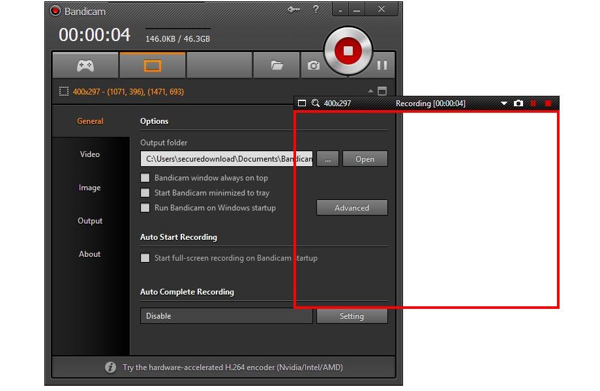Collapse panel with small up arrow
Screen dimensions: 600x391
coord(371,91)
